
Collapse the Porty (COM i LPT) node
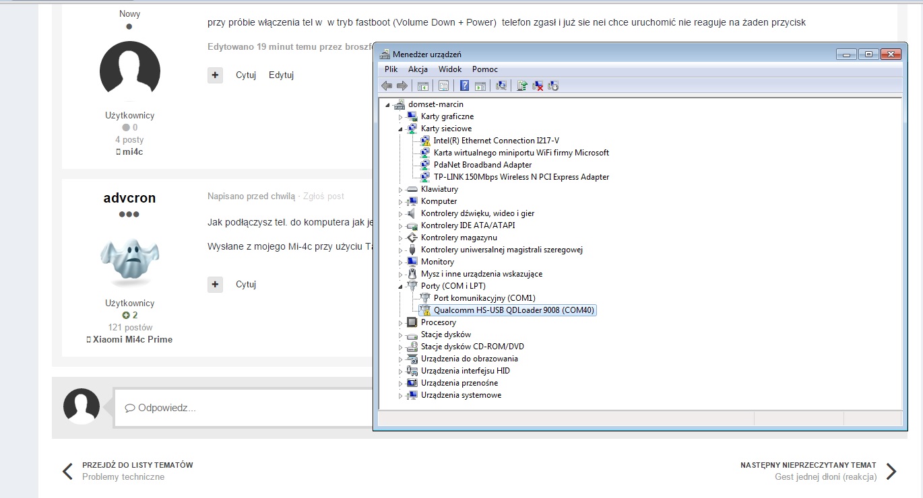click(x=400, y=286)
